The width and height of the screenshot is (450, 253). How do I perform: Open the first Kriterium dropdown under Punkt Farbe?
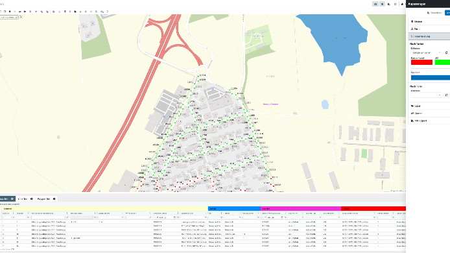tap(427, 53)
